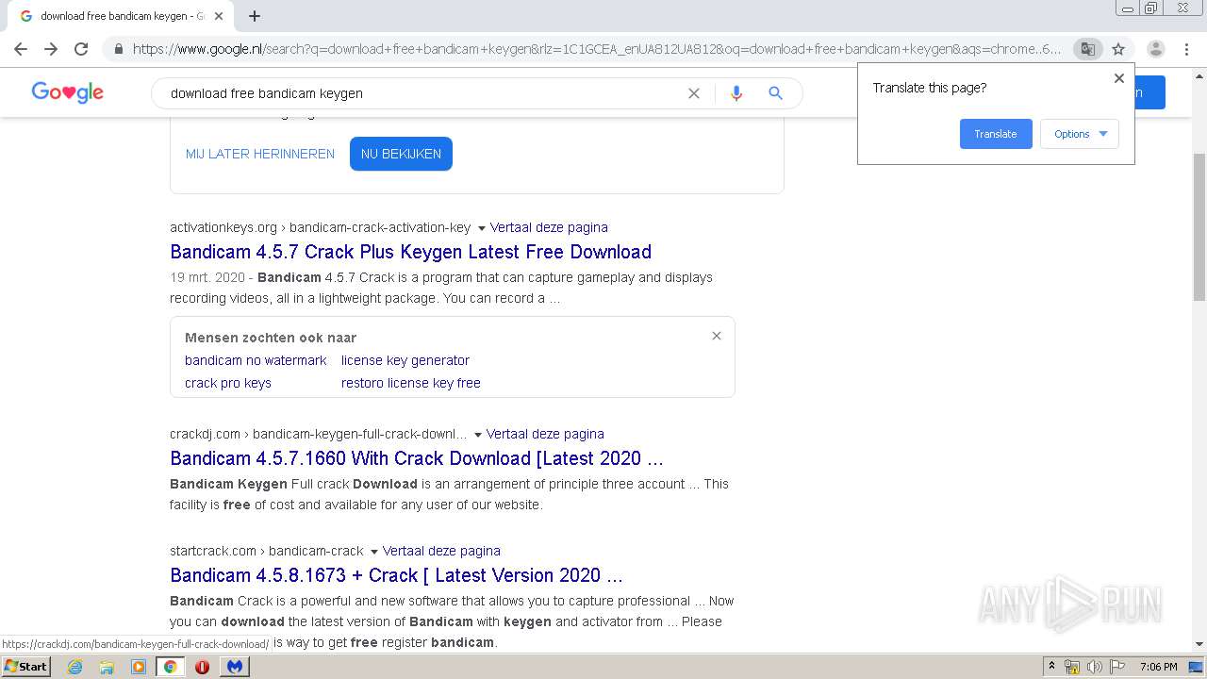Image resolution: width=1207 pixels, height=679 pixels.
Task: Reload the current page
Action: 81,49
